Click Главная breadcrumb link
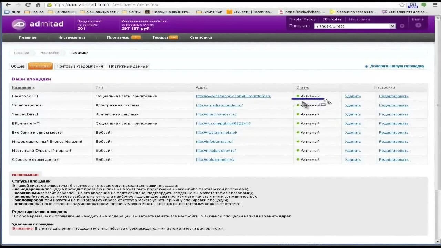Screen dimensions: 441x248 21,53
